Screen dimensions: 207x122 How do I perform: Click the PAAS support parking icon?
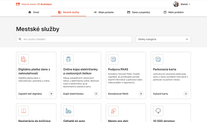click(113, 60)
